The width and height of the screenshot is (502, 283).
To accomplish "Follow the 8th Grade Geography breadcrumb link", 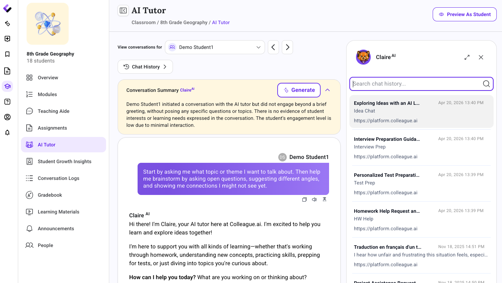I will pos(184,22).
